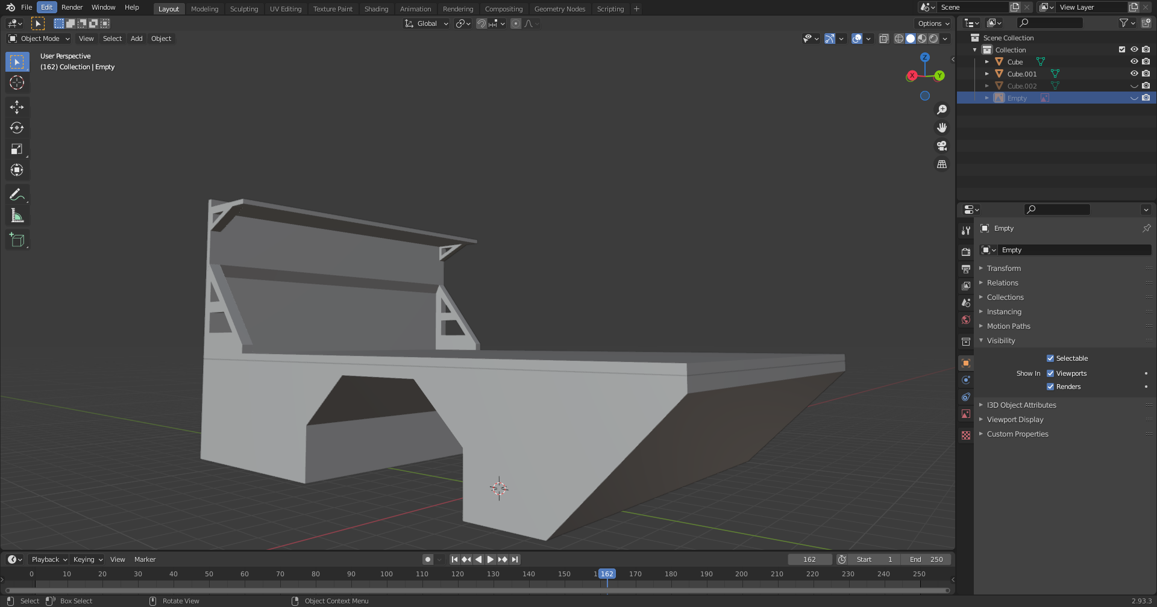Switch to the Shading workspace tab

click(377, 9)
